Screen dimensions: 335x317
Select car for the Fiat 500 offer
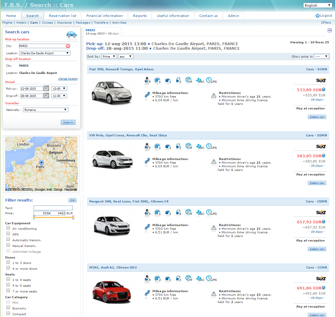coord(317,117)
